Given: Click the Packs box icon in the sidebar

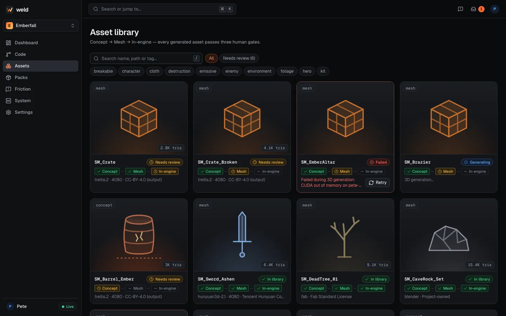Looking at the screenshot, I should pyautogui.click(x=8, y=78).
